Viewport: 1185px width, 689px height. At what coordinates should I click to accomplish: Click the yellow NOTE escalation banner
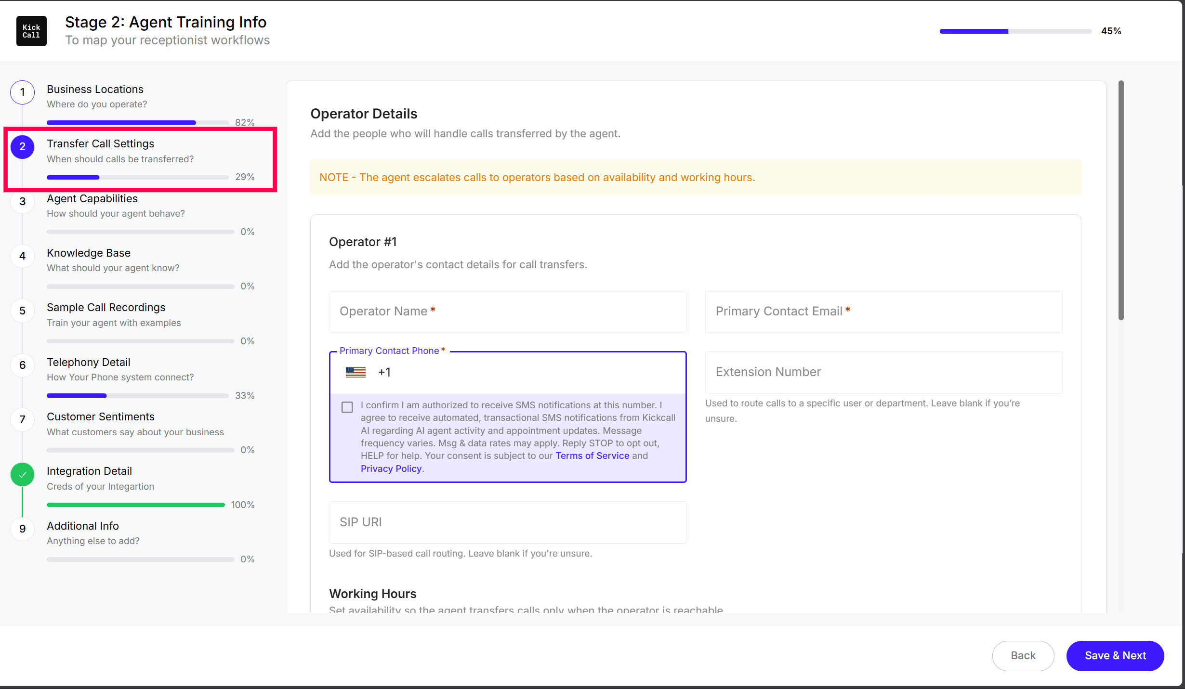[696, 178]
